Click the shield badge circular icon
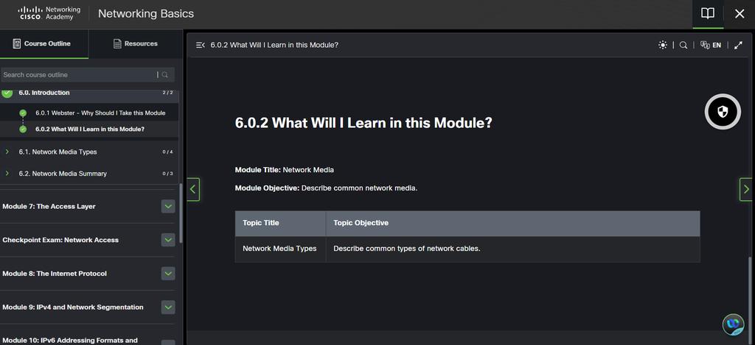 (723, 112)
